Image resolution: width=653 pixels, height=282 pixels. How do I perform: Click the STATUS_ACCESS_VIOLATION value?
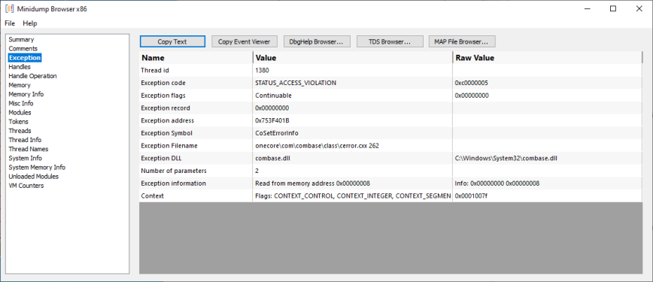tap(296, 83)
